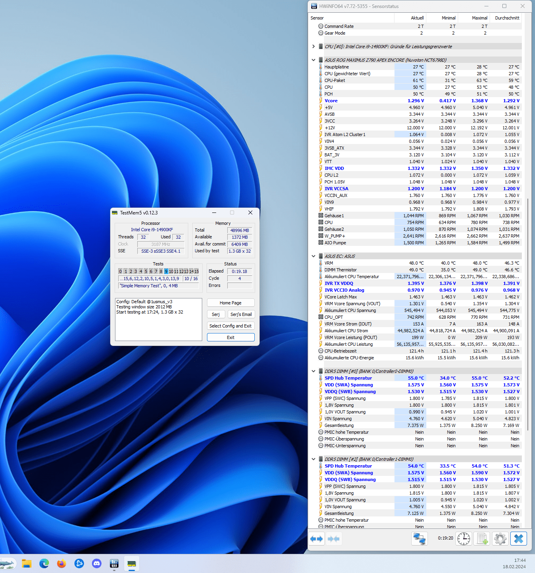Image resolution: width=535 pixels, height=573 pixels.
Task: Collapse the DDR5 DIMM [#2] group
Action: [314, 459]
